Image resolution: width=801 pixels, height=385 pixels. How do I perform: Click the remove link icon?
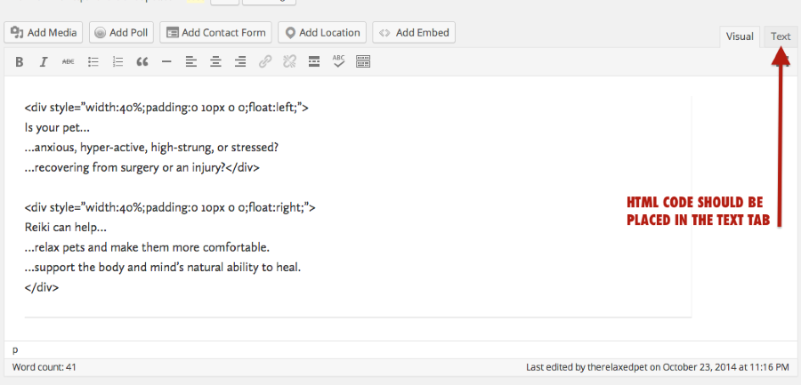tap(289, 61)
